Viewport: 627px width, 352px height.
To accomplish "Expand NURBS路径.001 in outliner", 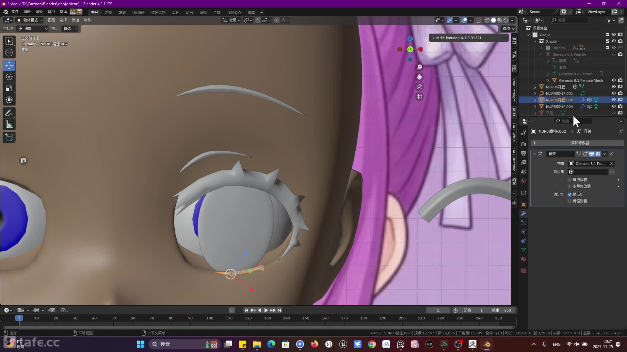I will coord(535,94).
